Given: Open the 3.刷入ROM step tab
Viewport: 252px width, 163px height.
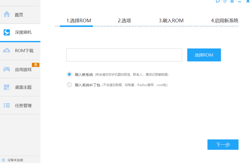Looking at the screenshot, I should pos(171,20).
